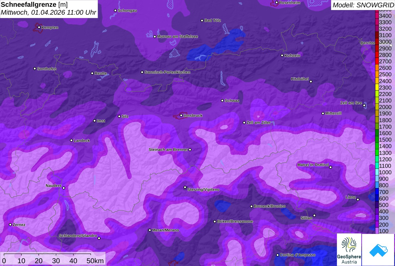The image size is (395, 266).
Task: Select the 2300 m yellow legend swatch
Action: 377,88
